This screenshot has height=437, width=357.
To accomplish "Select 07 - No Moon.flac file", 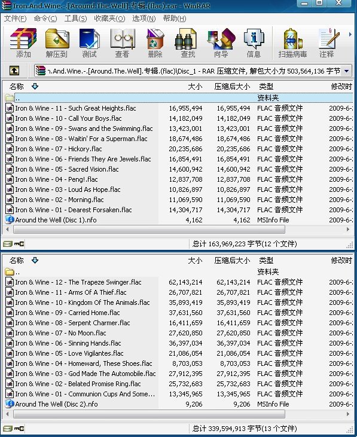I will [60, 333].
